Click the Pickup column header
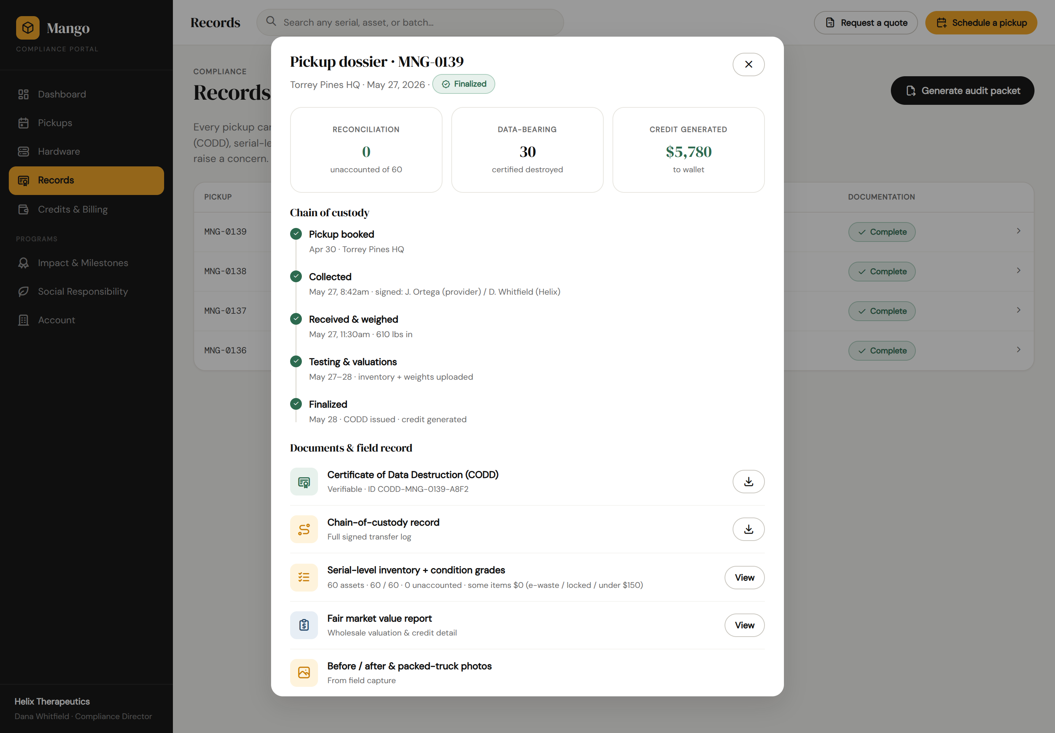The height and width of the screenshot is (733, 1055). coord(218,197)
